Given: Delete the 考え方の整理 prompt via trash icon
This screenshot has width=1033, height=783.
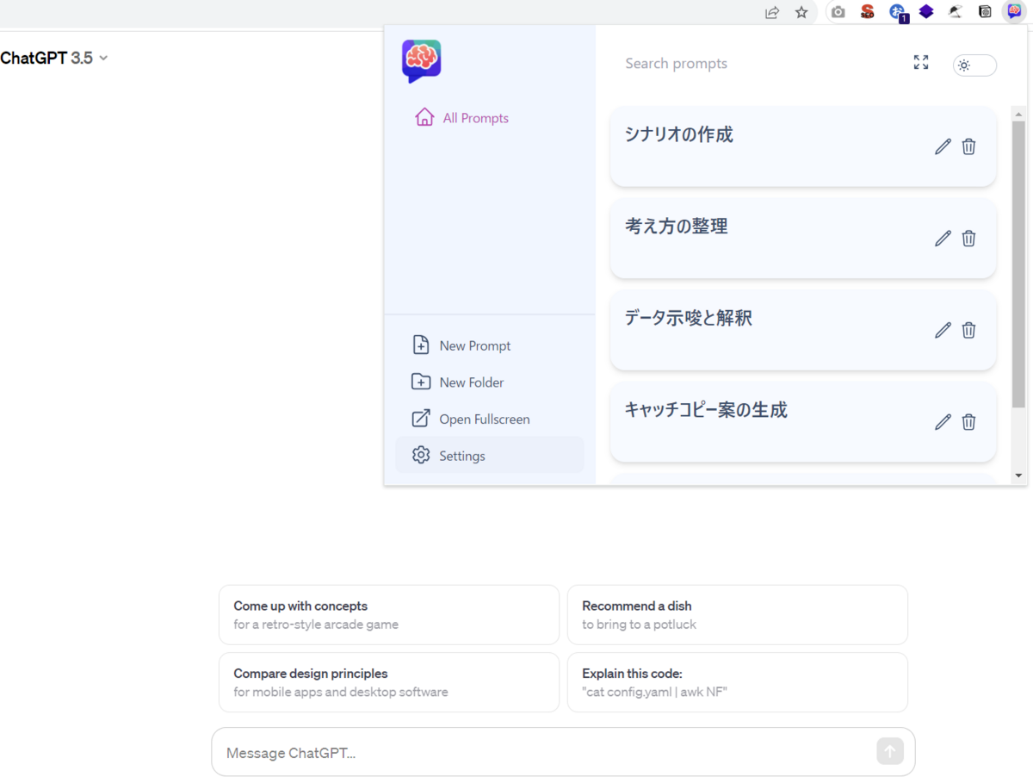Looking at the screenshot, I should click(x=968, y=238).
